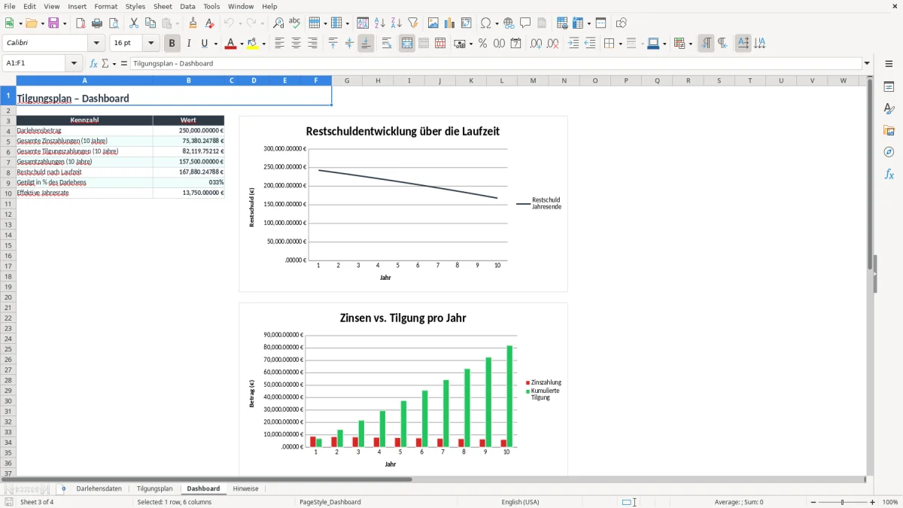
Task: Click Format as Percent icon
Action: pyautogui.click(x=482, y=44)
